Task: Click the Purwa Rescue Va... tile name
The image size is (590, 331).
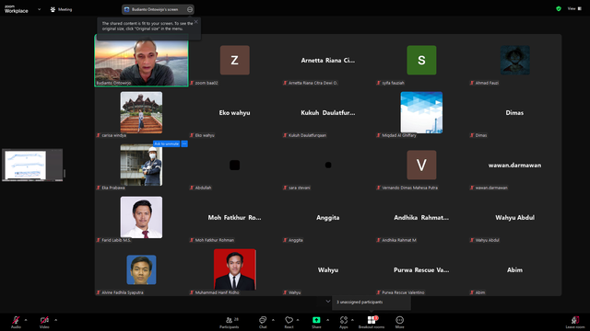Action: tap(421, 269)
